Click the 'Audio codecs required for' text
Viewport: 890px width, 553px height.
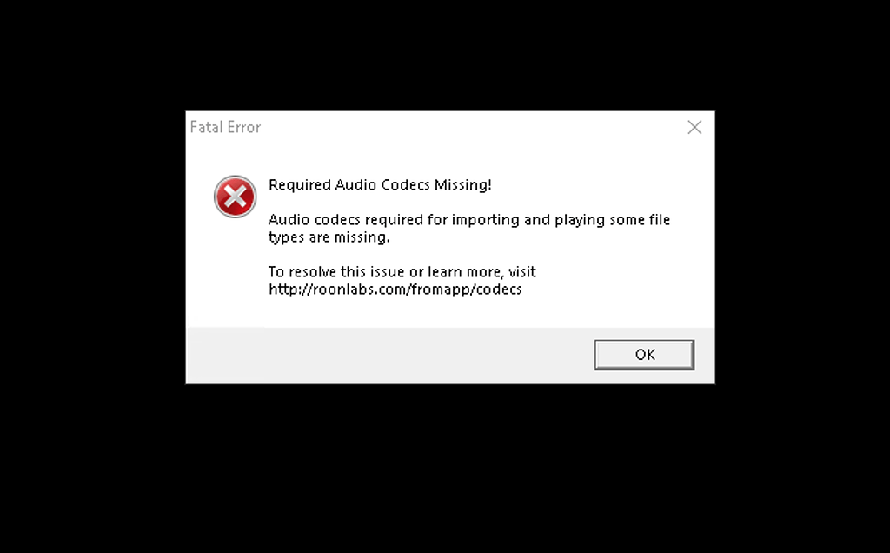coord(359,220)
